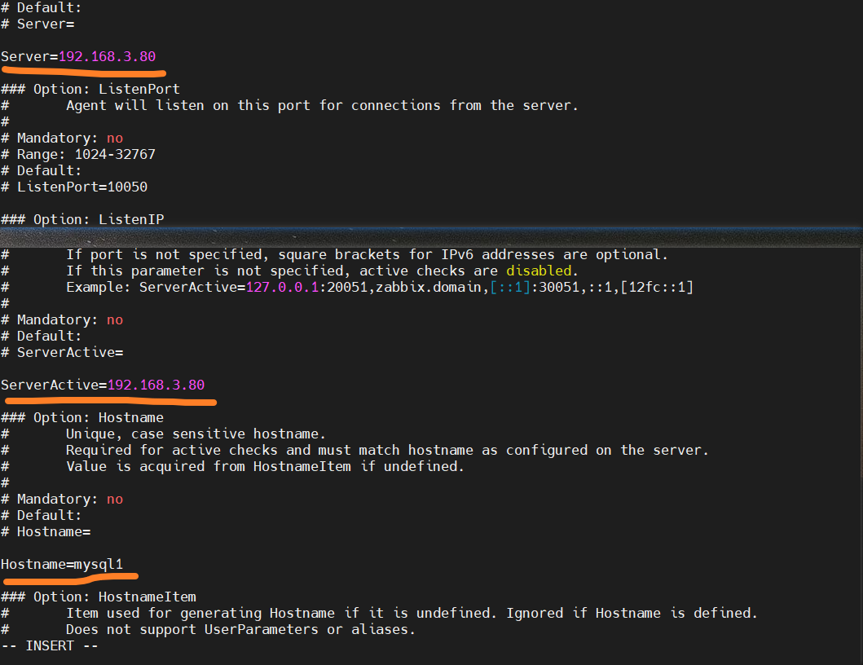The image size is (863, 665).
Task: Select the "### Option: ListenPort" heading
Action: click(90, 89)
